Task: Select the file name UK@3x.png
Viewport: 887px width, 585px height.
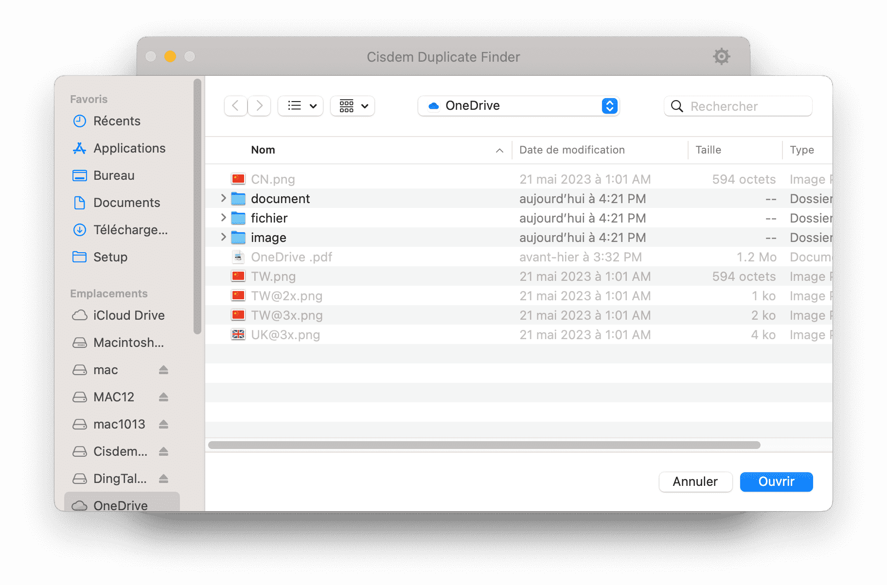Action: coord(285,335)
